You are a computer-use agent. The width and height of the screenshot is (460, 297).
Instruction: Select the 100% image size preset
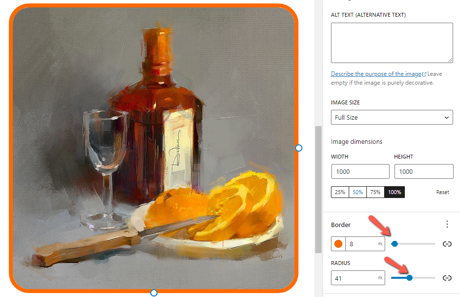tap(394, 192)
